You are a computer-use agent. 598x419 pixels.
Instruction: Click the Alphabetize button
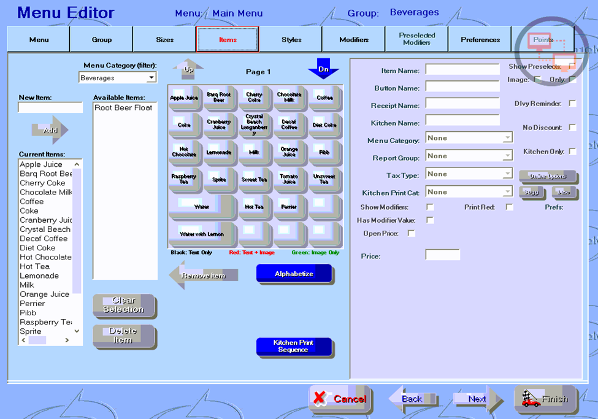tap(295, 274)
